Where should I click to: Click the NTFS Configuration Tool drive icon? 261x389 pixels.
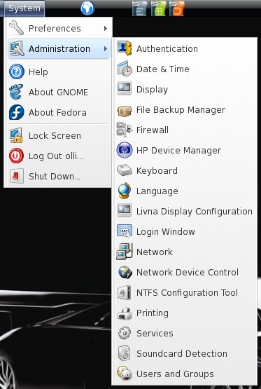(125, 292)
